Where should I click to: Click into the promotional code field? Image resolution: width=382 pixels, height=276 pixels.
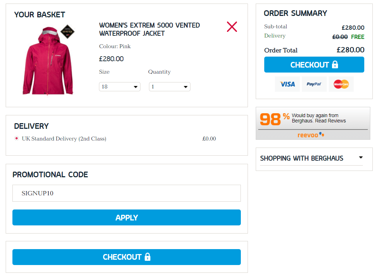click(x=127, y=193)
